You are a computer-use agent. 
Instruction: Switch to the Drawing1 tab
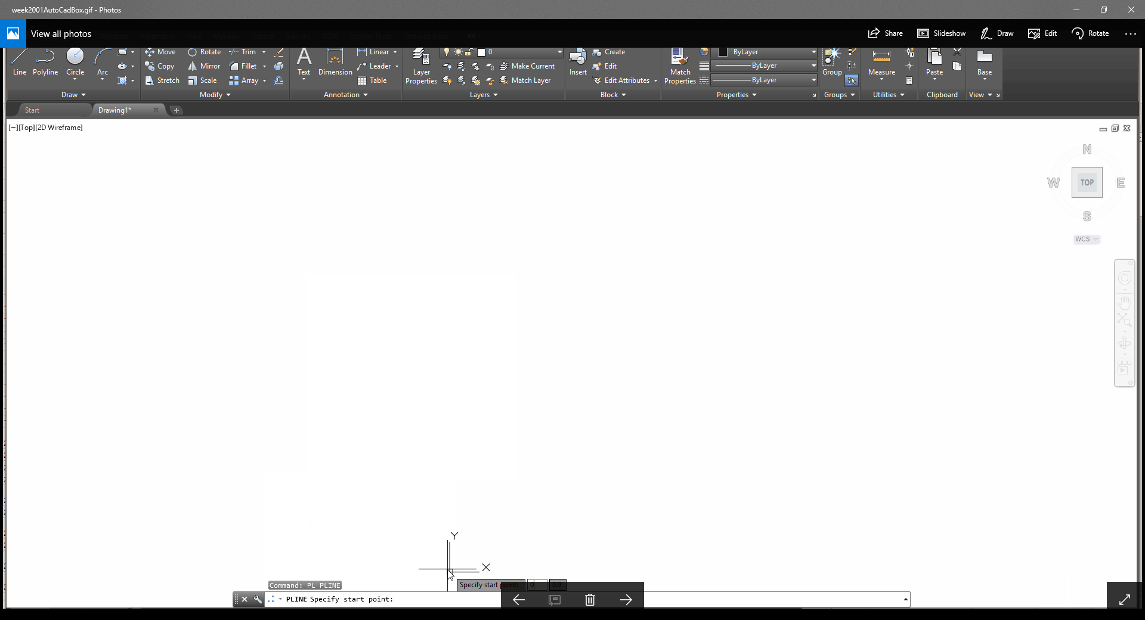click(x=114, y=110)
